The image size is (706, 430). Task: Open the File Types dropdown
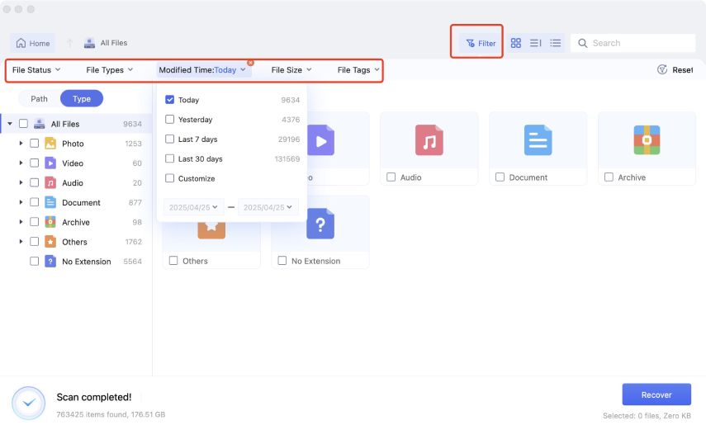[x=110, y=70]
